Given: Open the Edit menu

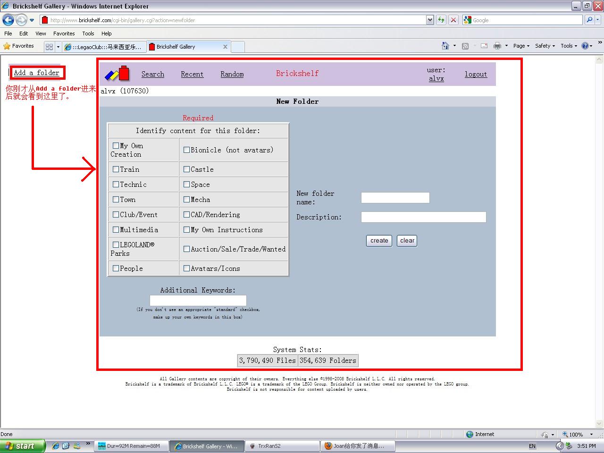Looking at the screenshot, I should pos(24,34).
